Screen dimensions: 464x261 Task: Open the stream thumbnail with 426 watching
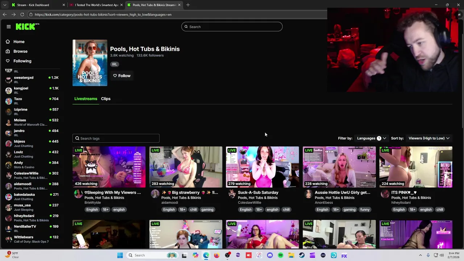click(109, 167)
